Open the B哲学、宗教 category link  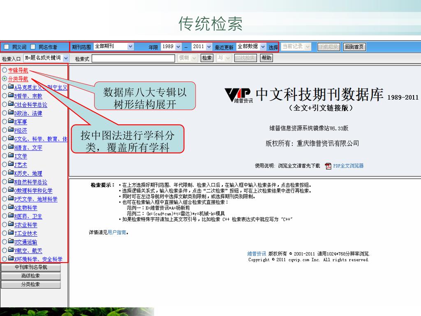[28, 96]
